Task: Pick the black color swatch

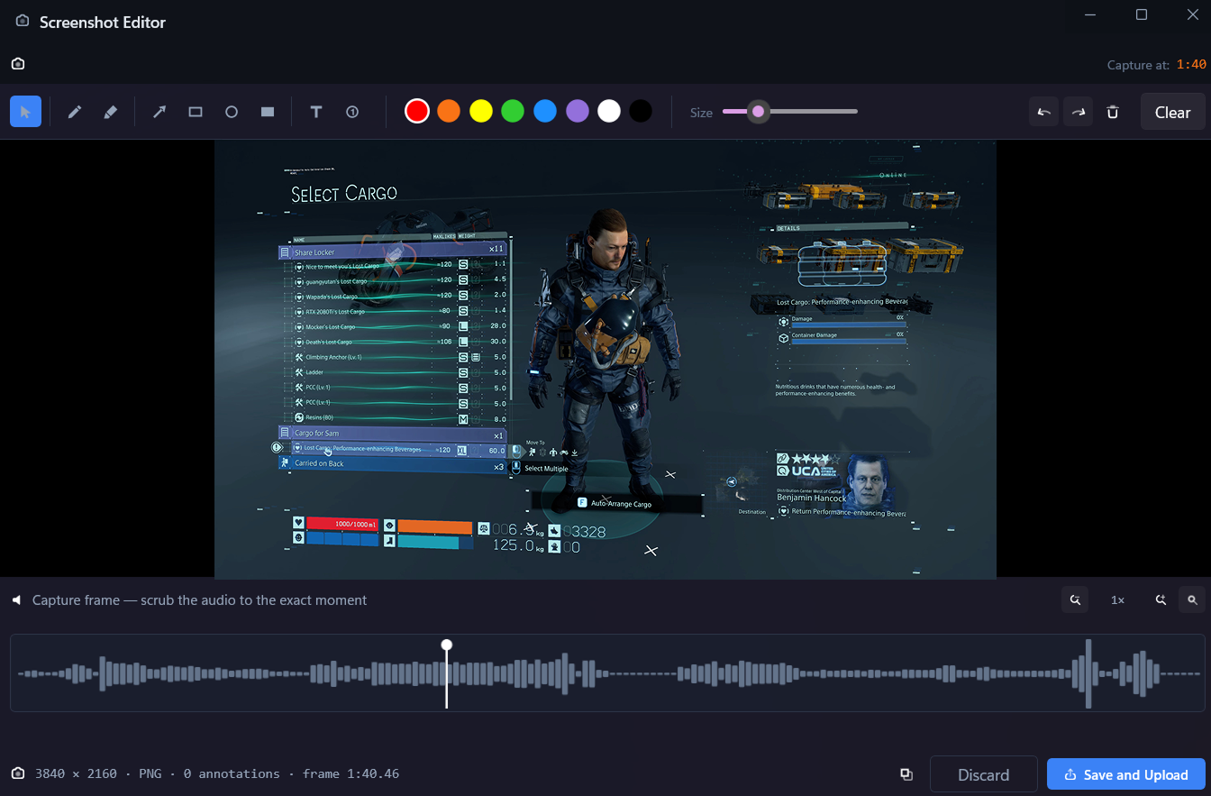Action: tap(641, 111)
